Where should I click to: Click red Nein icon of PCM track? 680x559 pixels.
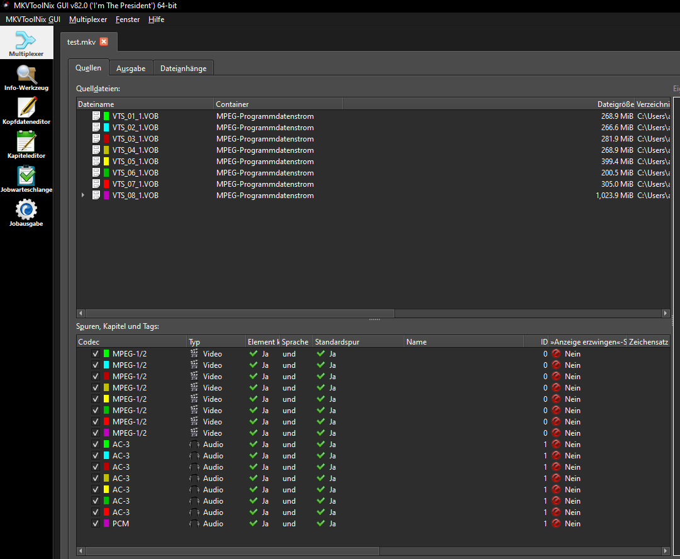[556, 523]
